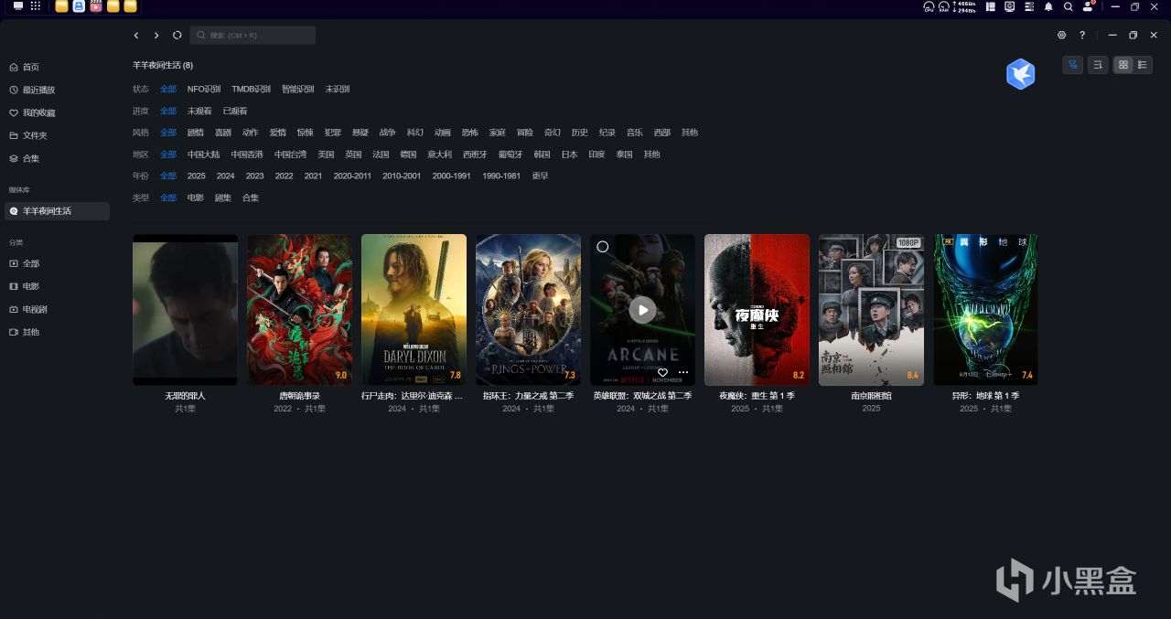The image size is (1171, 619).
Task: Refresh the library with the reload icon
Action: click(177, 36)
